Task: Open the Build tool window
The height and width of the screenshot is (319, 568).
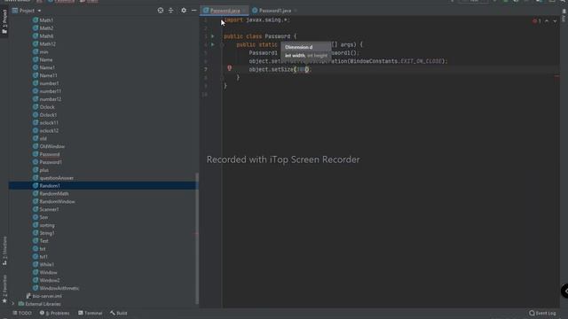Action: coord(119,313)
